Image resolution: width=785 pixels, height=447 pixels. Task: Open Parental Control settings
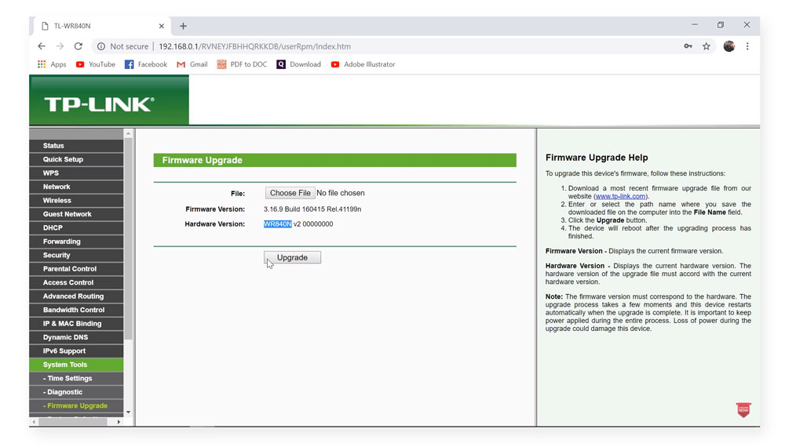click(x=76, y=269)
